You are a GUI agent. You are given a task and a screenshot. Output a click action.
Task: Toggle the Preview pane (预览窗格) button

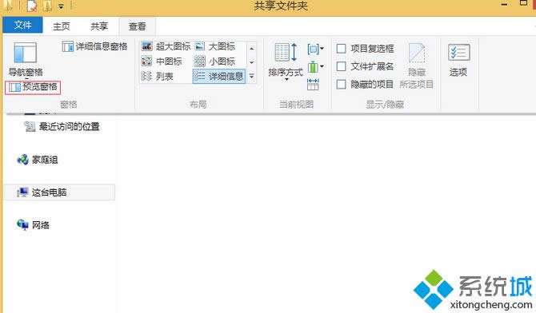(33, 87)
